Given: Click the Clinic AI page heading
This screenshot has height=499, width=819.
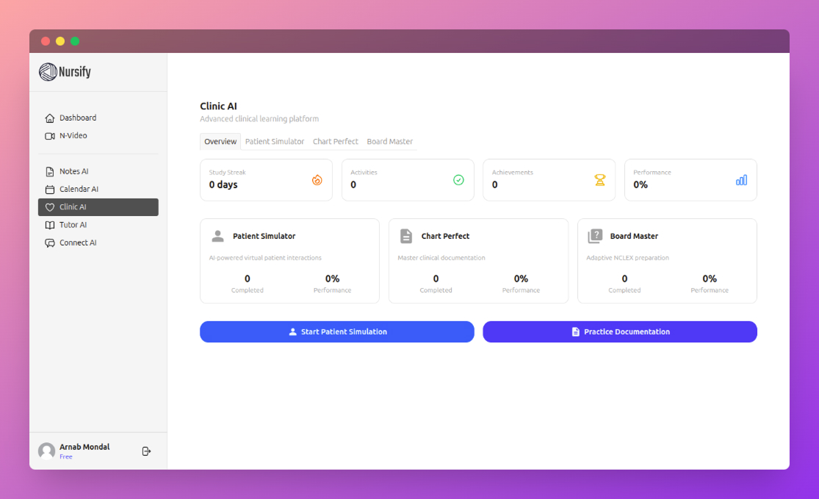Looking at the screenshot, I should click(218, 106).
